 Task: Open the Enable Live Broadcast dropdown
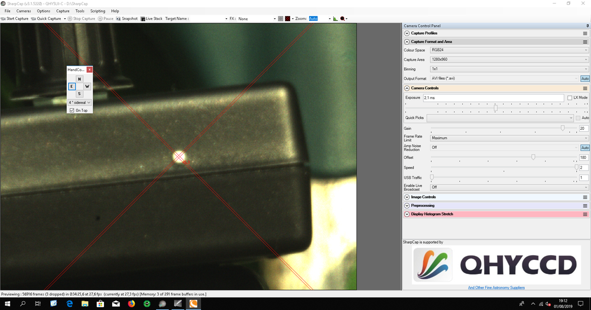coord(509,187)
